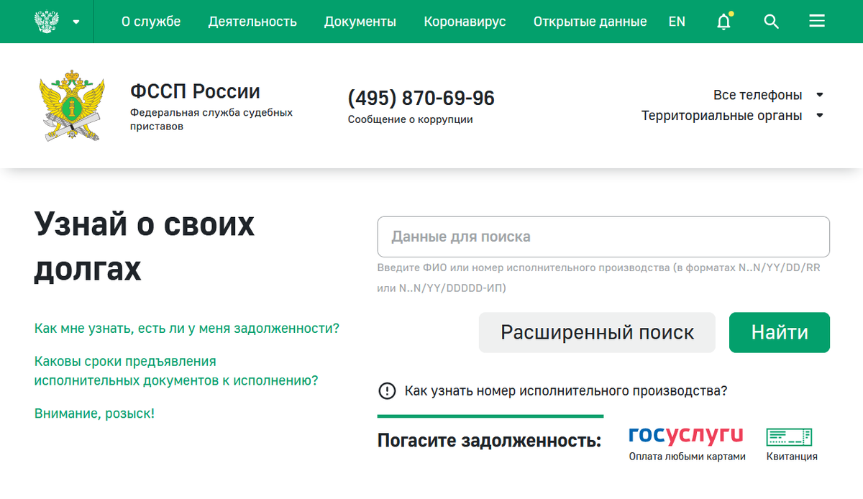863x499 pixels.
Task: Expand the Территориальные органы dropdown
Action: [732, 116]
